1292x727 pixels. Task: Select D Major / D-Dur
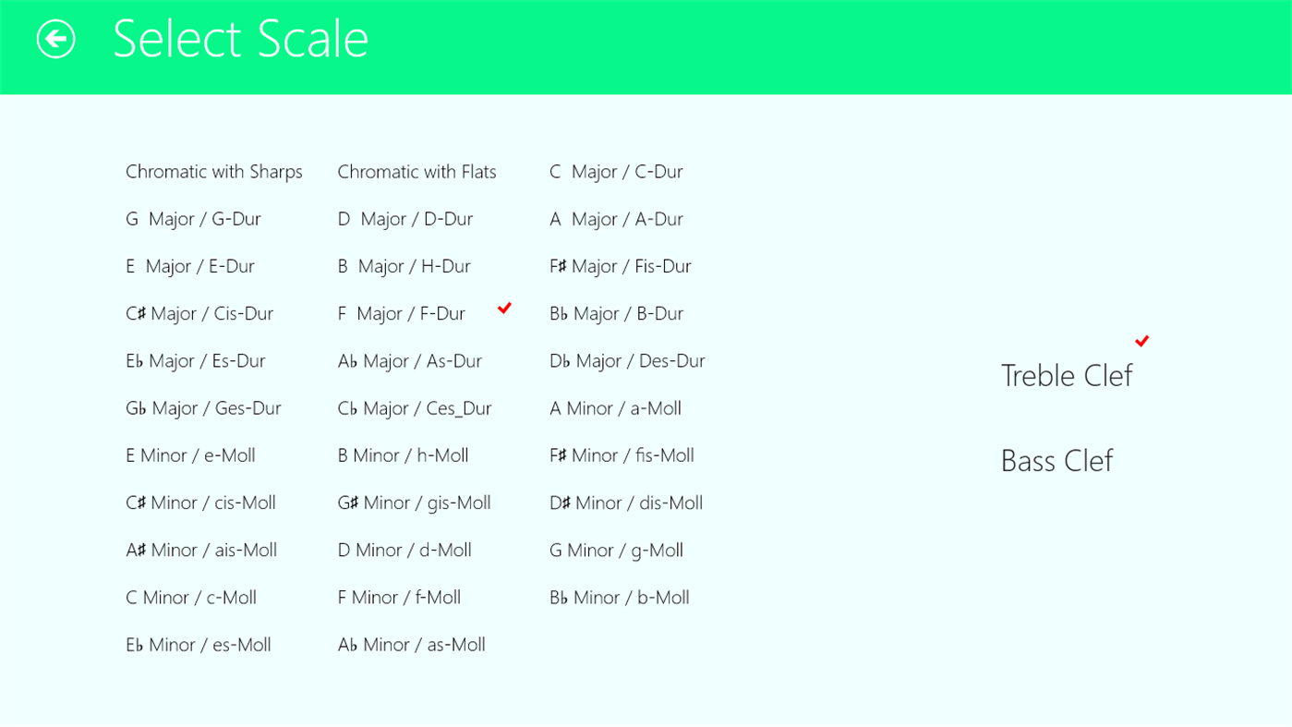click(x=405, y=219)
